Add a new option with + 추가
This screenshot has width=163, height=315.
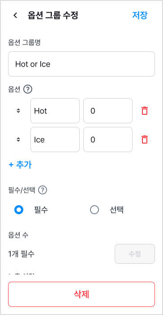[20, 165]
